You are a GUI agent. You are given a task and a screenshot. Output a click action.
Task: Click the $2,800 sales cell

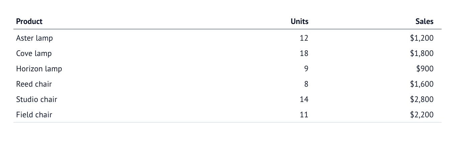tap(422, 99)
